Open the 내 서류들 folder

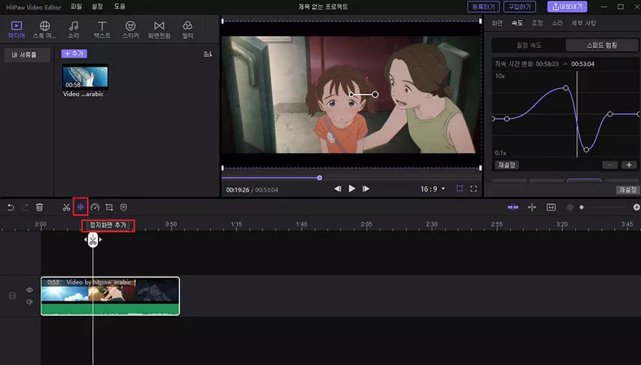27,55
